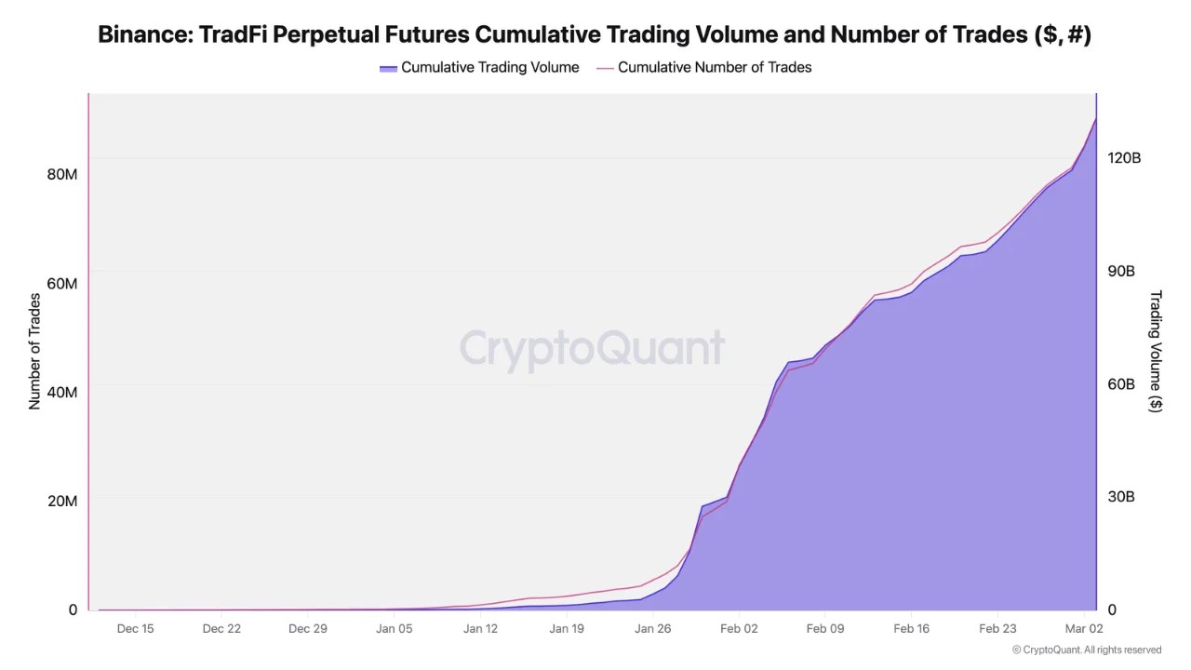Click the Trading Volume ($) axis title
This screenshot has width=1191, height=670.
[x=1156, y=351]
